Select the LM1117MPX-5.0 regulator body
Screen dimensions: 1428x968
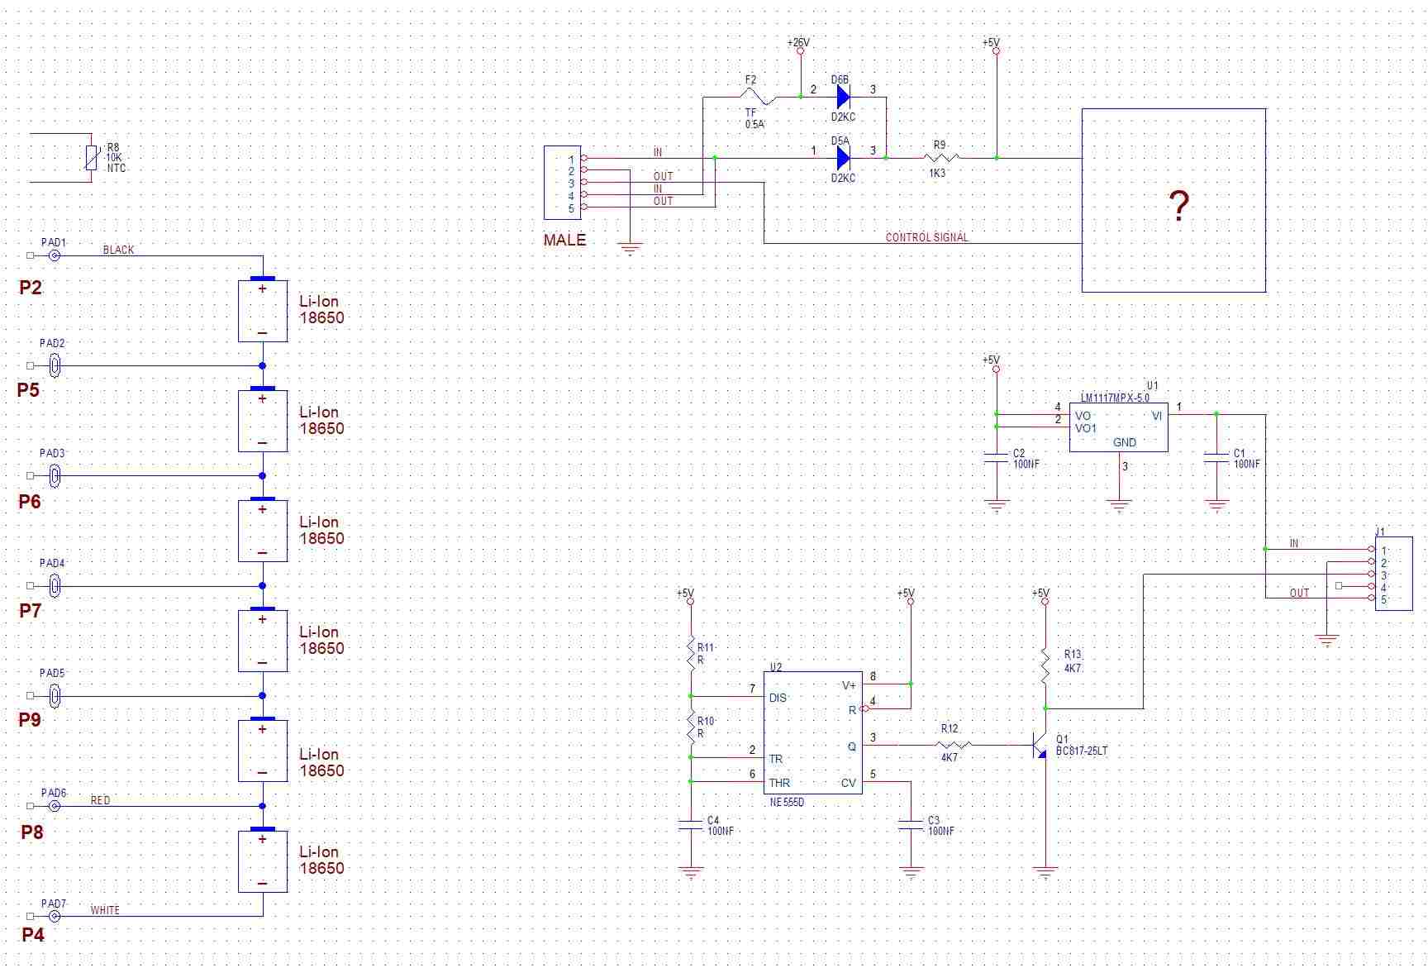(1118, 427)
